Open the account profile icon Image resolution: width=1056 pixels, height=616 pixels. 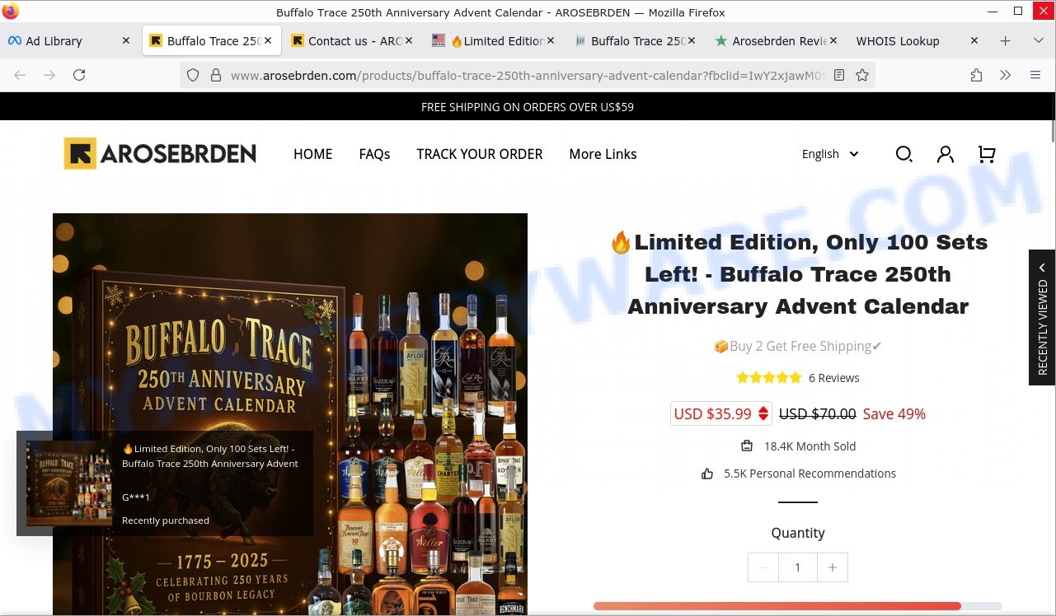(x=946, y=154)
